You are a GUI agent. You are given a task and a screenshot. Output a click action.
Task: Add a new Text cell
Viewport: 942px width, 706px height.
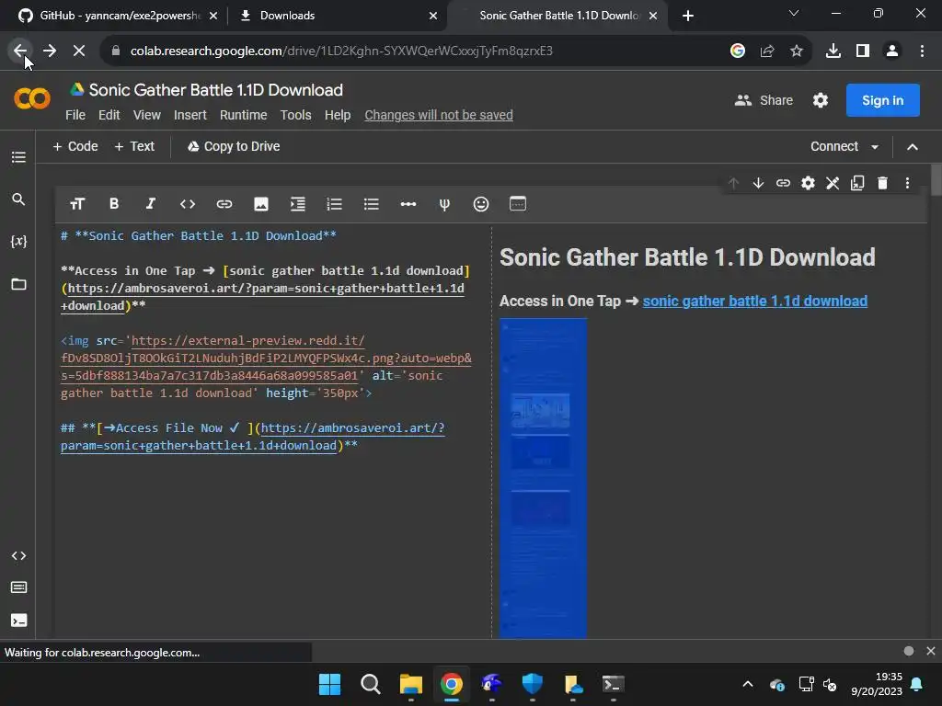tap(134, 146)
